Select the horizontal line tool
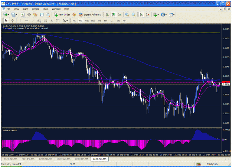Image resolution: width=232 pixels, height=167 pixels. click(26, 21)
